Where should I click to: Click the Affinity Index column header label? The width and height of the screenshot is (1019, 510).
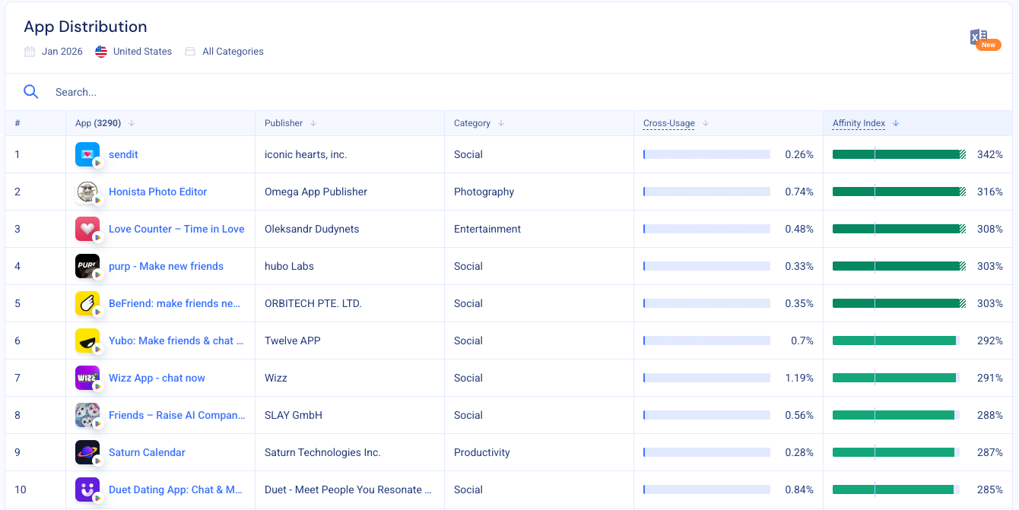[x=859, y=123]
